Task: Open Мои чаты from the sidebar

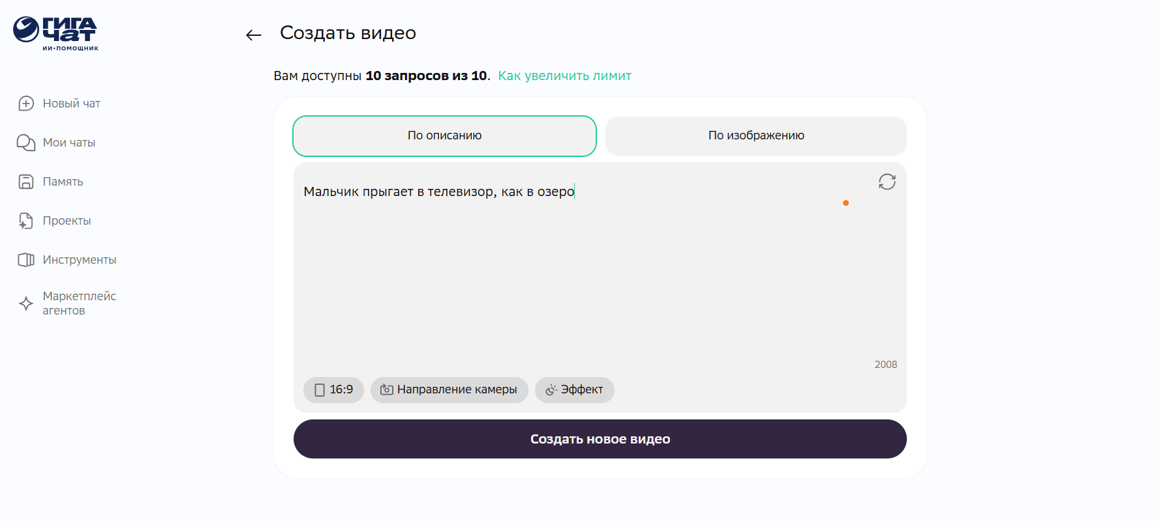Action: click(x=69, y=143)
